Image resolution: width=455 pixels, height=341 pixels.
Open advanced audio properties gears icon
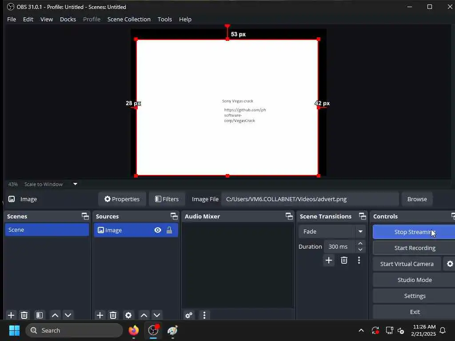pos(188,315)
